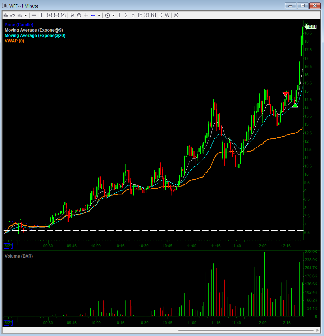Select the Price (Candle) legend label
The height and width of the screenshot is (336, 324).
(x=19, y=25)
